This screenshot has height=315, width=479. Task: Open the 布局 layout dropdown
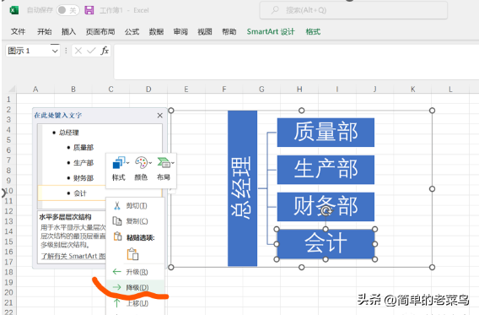point(164,169)
